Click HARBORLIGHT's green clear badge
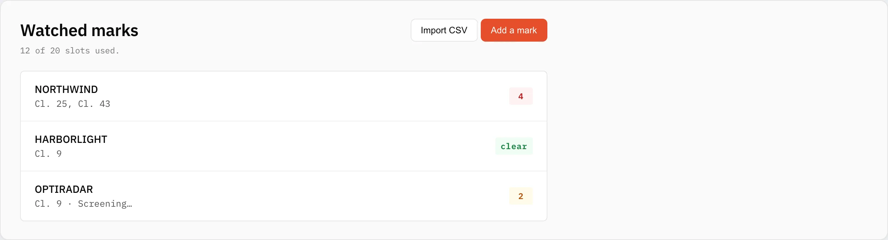 pyautogui.click(x=514, y=146)
